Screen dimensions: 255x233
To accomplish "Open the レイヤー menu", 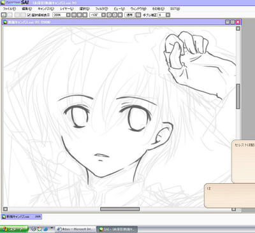I will (x=66, y=9).
